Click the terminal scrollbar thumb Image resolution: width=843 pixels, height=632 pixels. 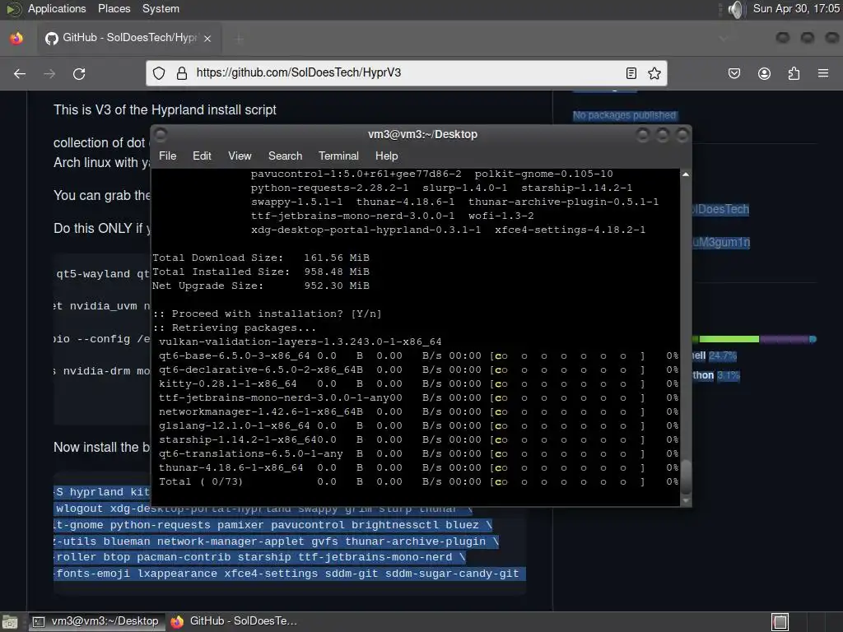tap(686, 476)
